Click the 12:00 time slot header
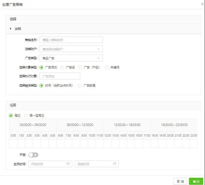The height and width of the screenshot is (185, 205). click(x=108, y=136)
